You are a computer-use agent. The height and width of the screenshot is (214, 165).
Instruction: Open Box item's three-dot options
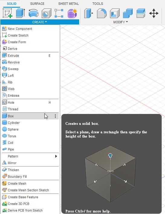[55, 116]
